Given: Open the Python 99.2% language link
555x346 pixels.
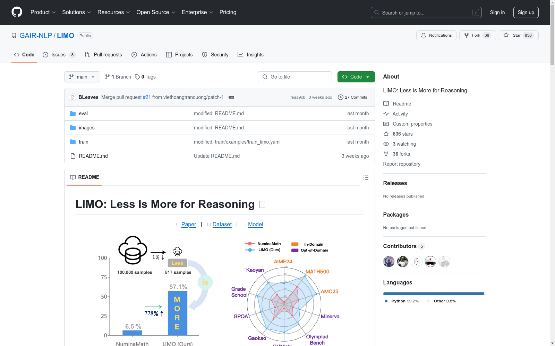Looking at the screenshot, I should pyautogui.click(x=402, y=301).
